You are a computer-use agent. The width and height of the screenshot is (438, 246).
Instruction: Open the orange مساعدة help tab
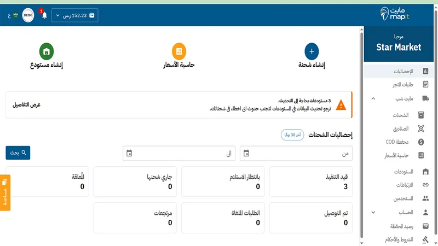[5, 193]
